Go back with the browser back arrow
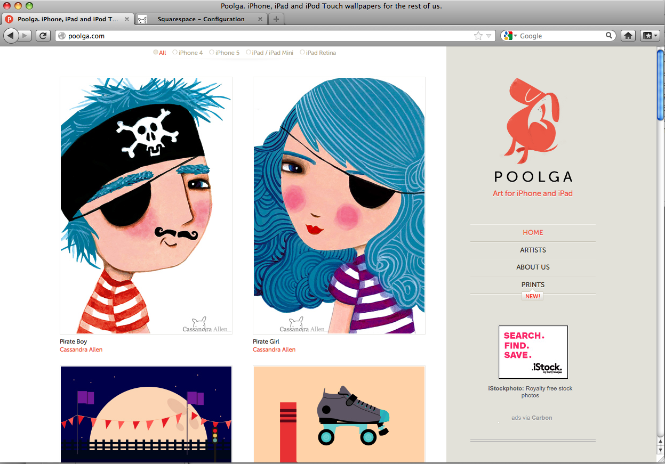Screen dimensions: 665x464 [11, 36]
